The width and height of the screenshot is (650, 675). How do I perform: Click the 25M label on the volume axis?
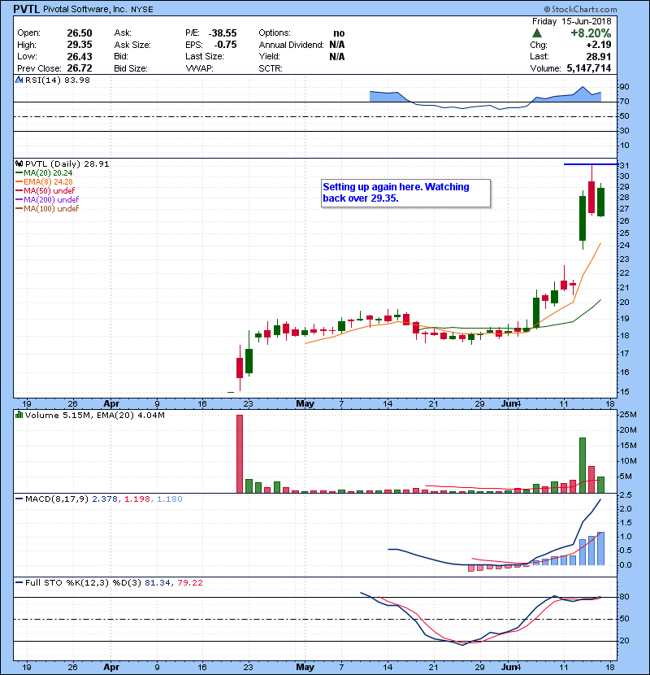(x=627, y=415)
